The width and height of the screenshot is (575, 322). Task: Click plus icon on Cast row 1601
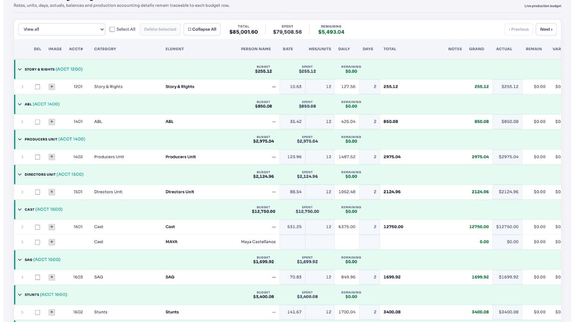pos(52,227)
